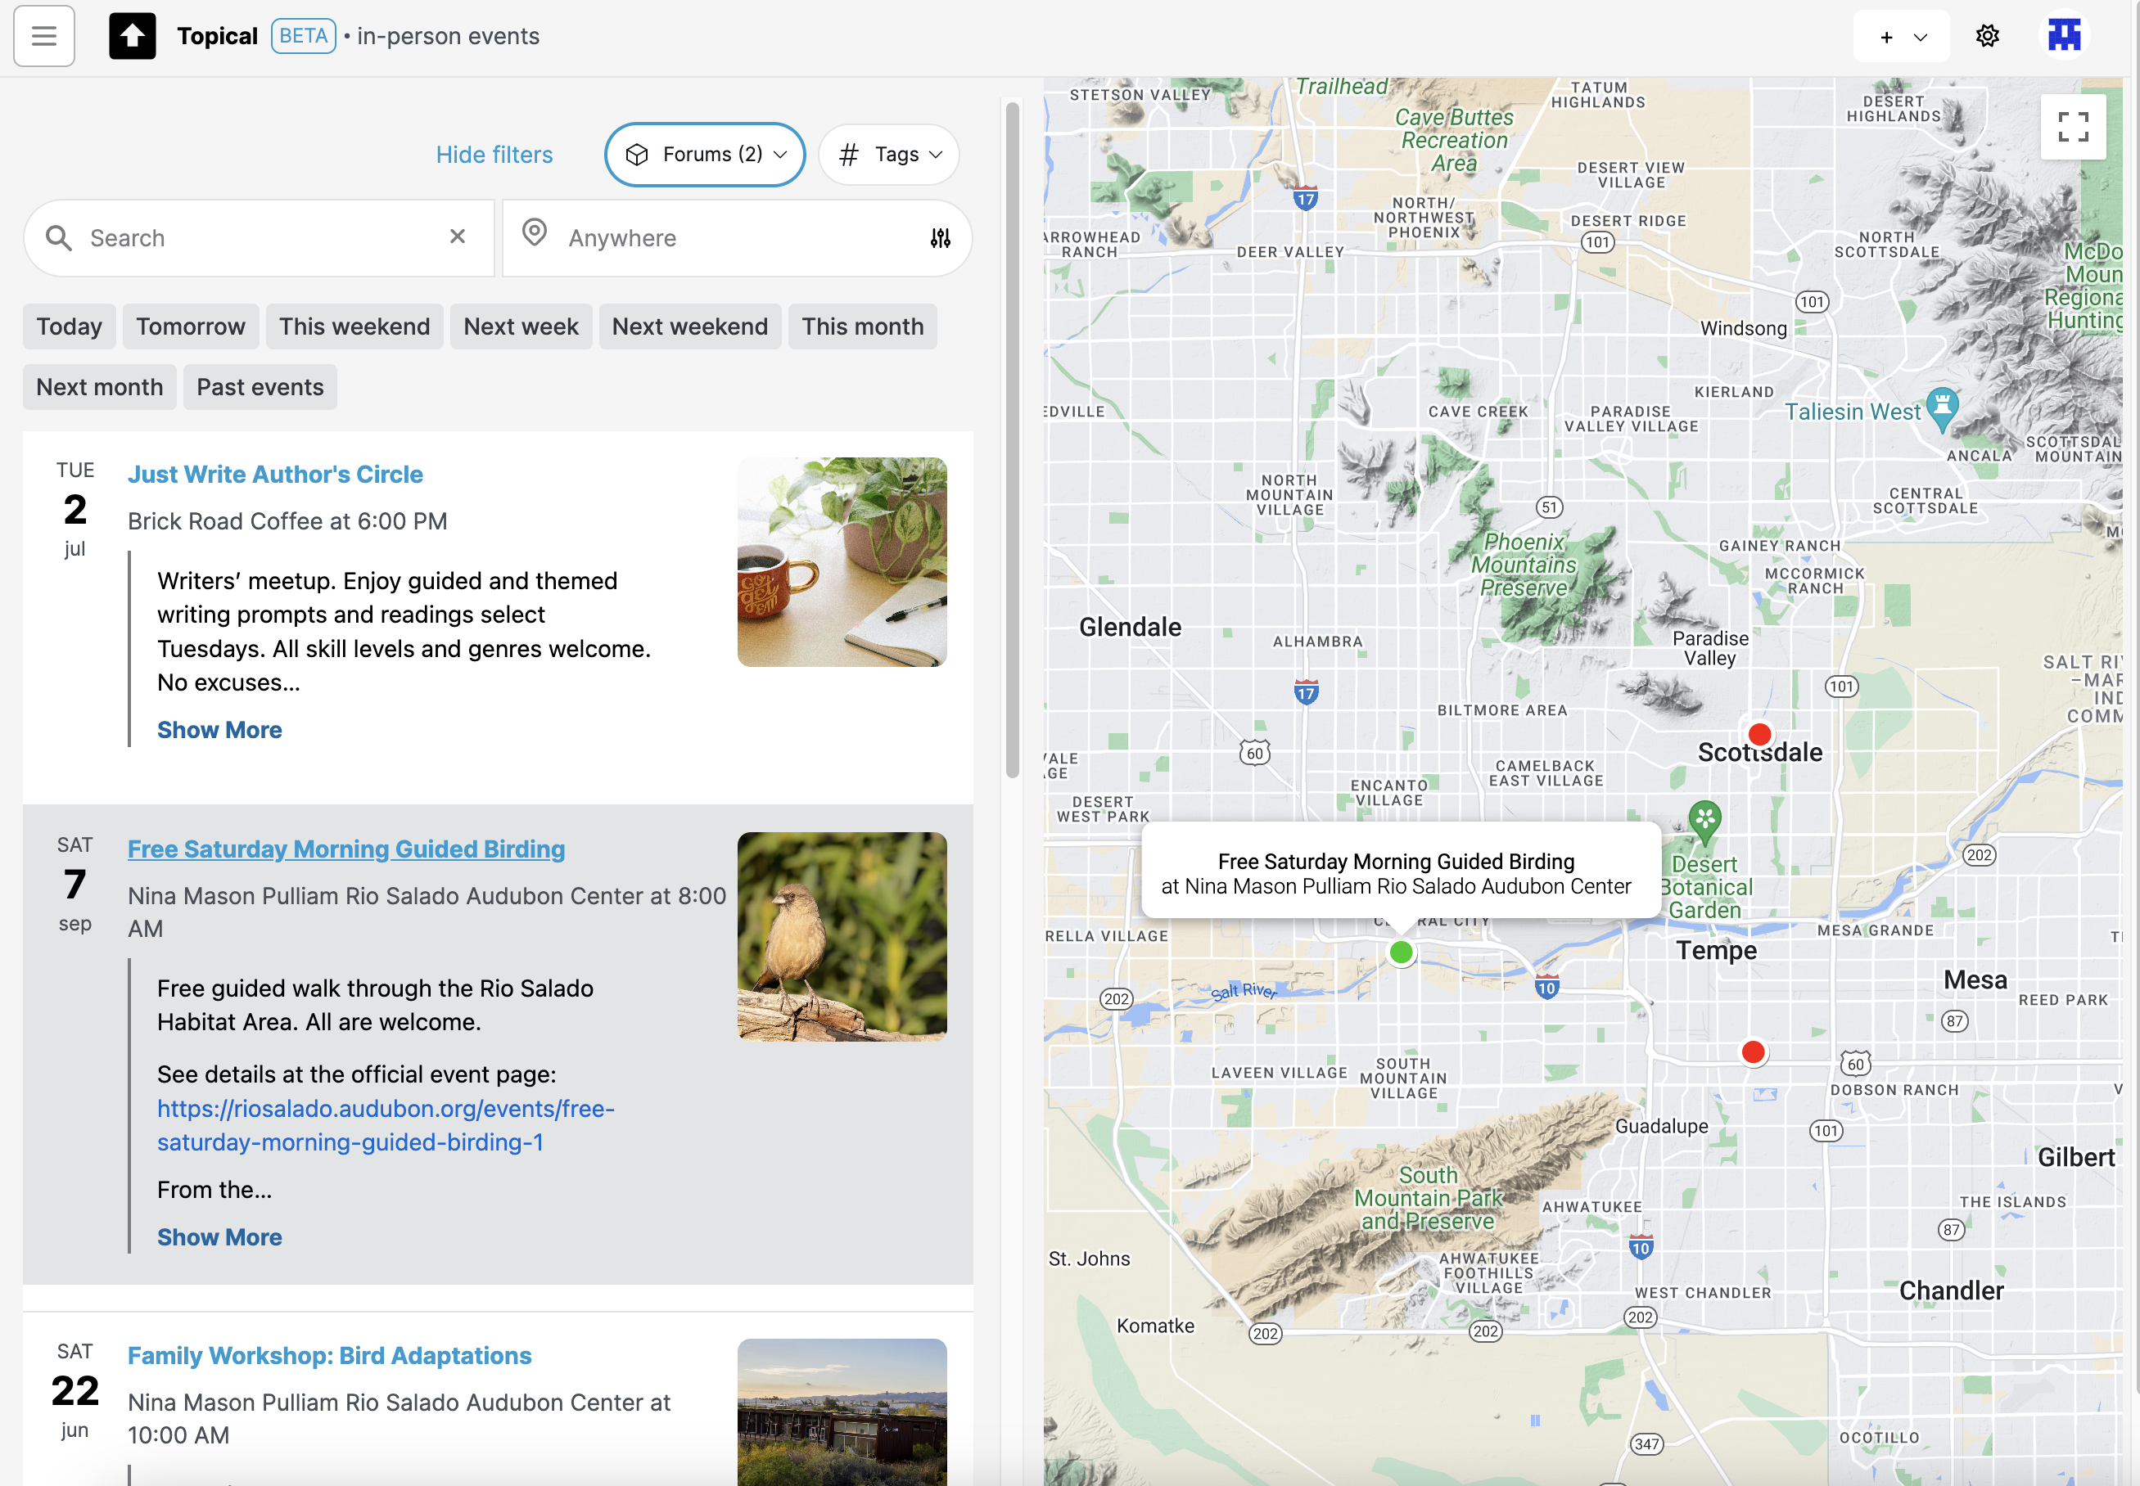Filter events by Next week
The width and height of the screenshot is (2140, 1486).
pos(521,326)
